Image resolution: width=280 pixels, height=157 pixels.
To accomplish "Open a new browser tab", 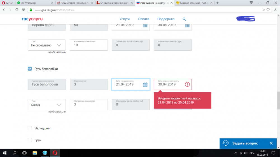I will (x=218, y=3).
